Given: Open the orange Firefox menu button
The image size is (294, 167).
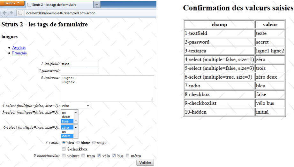Looking at the screenshot, I should click(x=12, y=3).
